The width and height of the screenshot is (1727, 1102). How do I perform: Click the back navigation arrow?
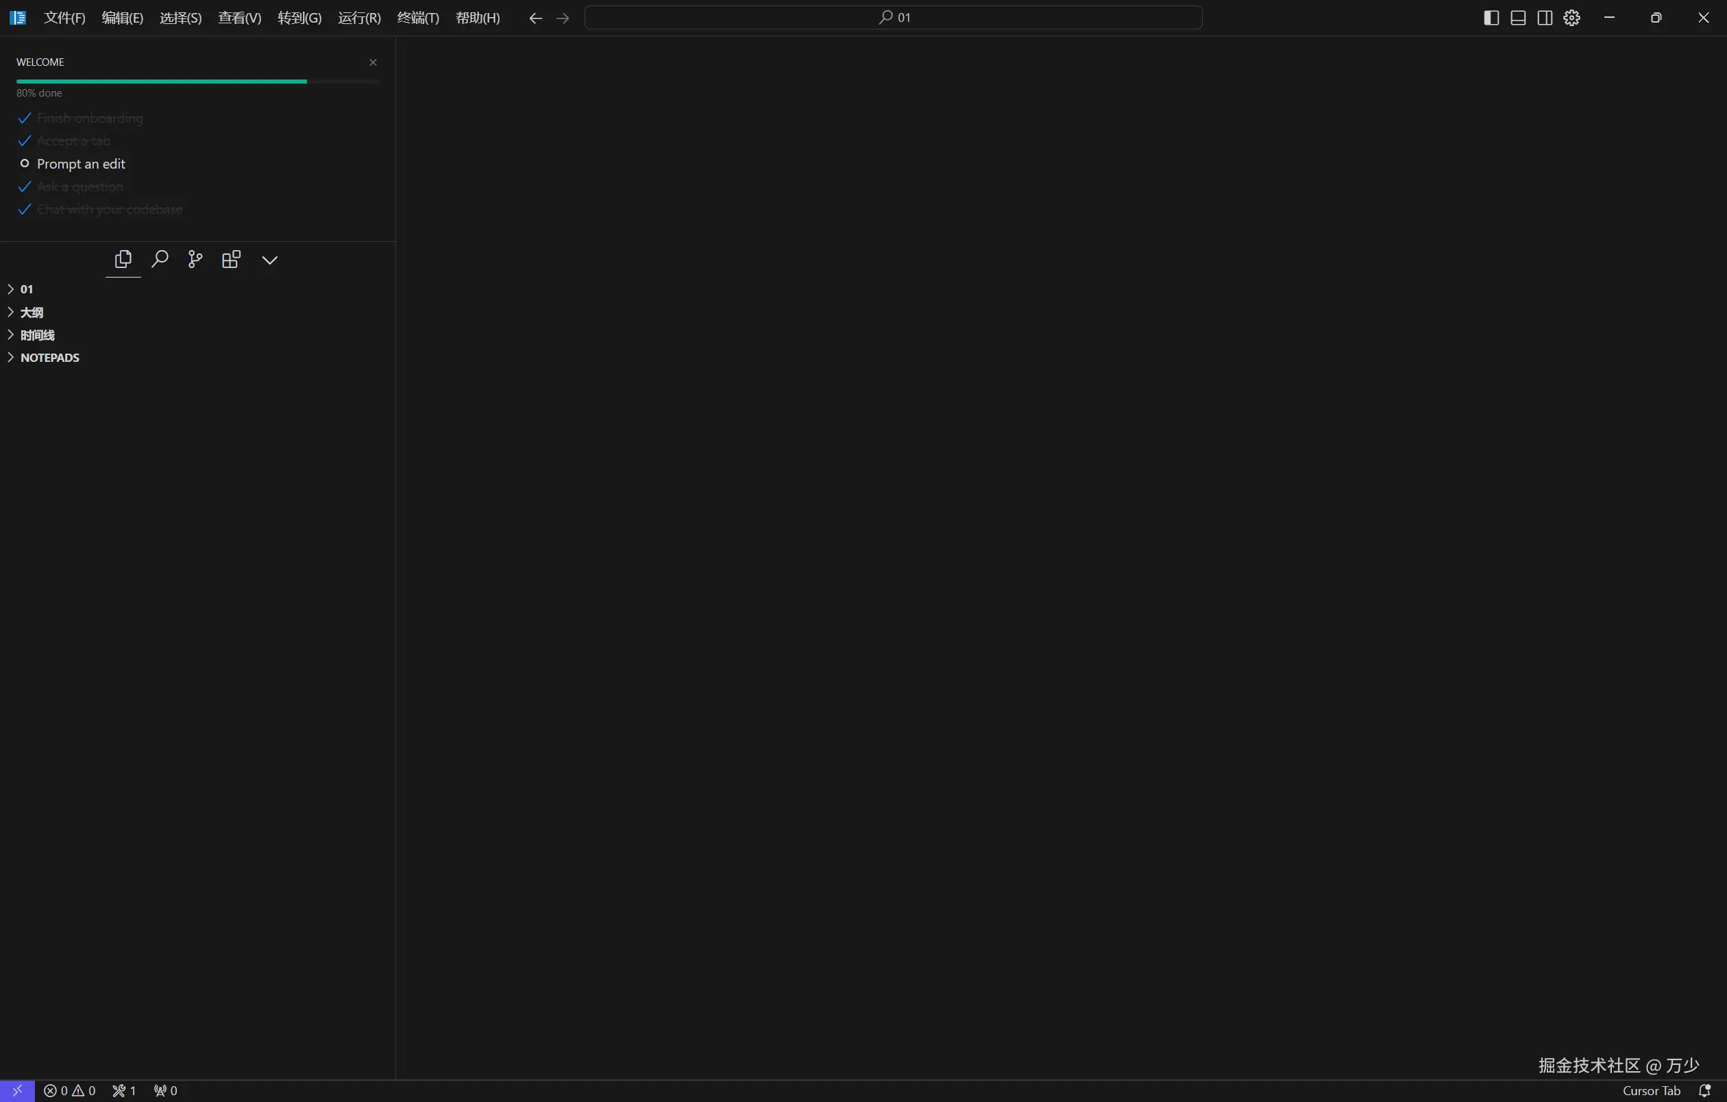535,18
